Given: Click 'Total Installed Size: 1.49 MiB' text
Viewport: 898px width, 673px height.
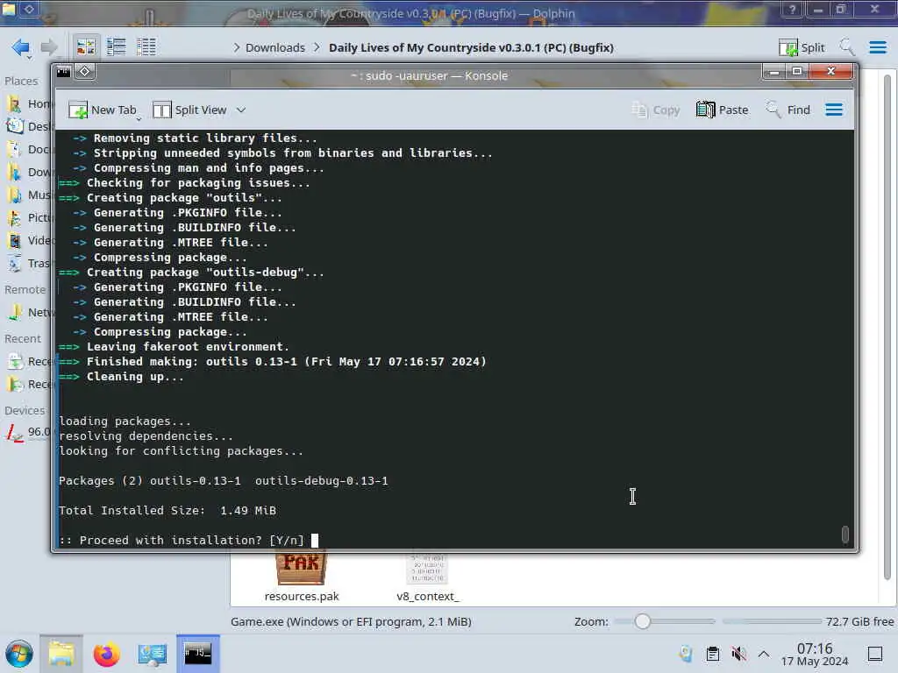Looking at the screenshot, I should 167,511.
